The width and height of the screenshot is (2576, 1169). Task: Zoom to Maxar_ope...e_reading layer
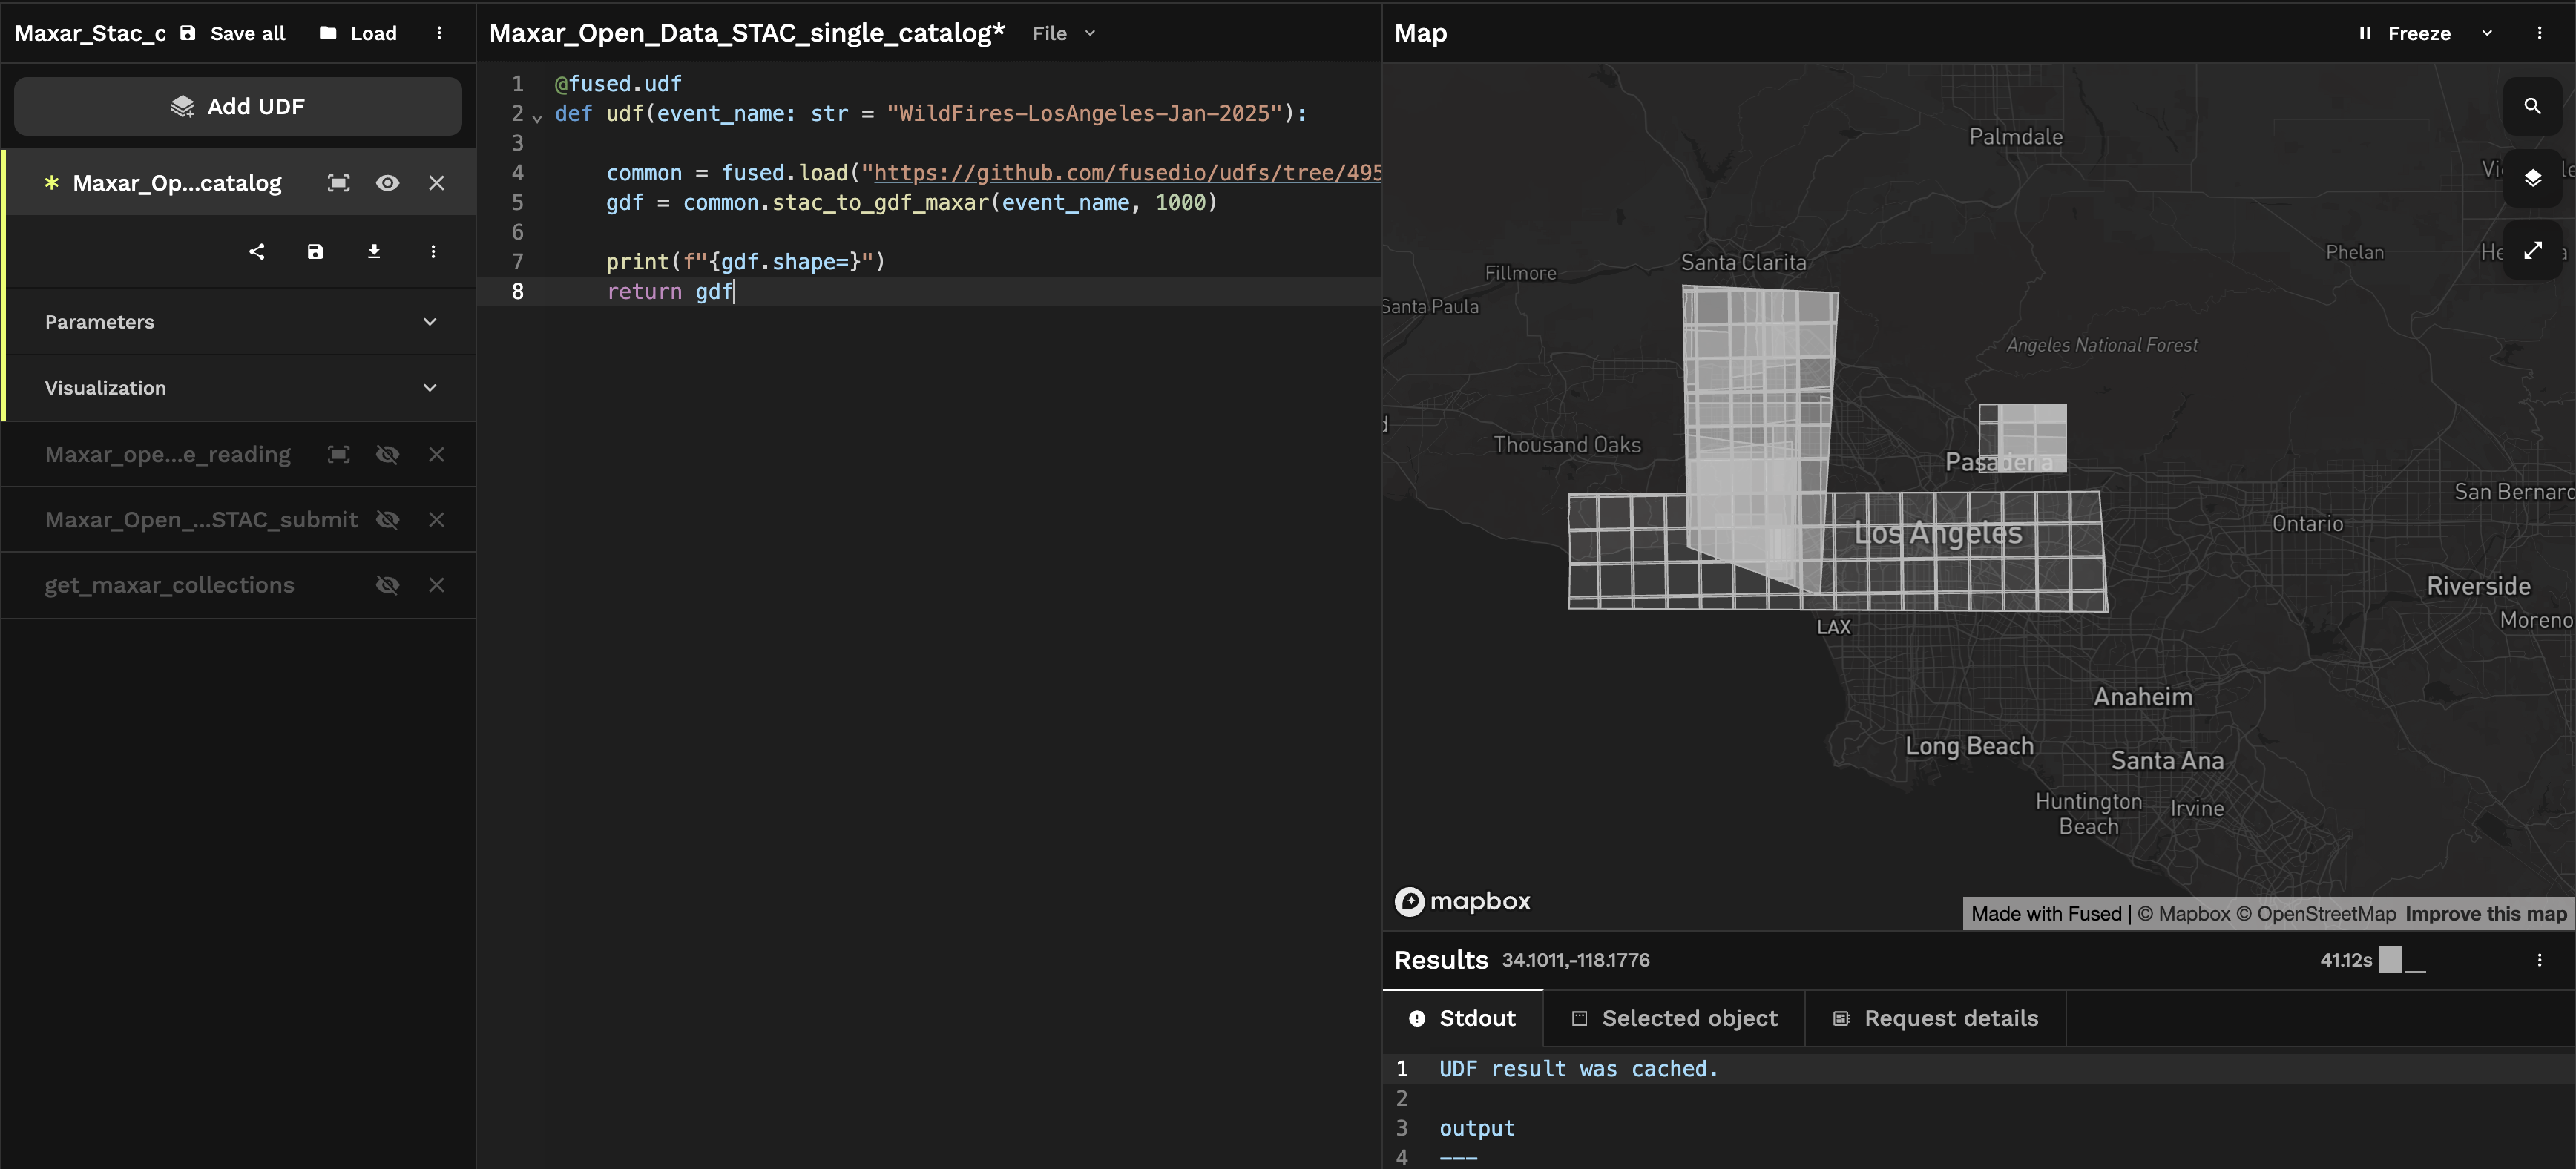click(x=339, y=454)
